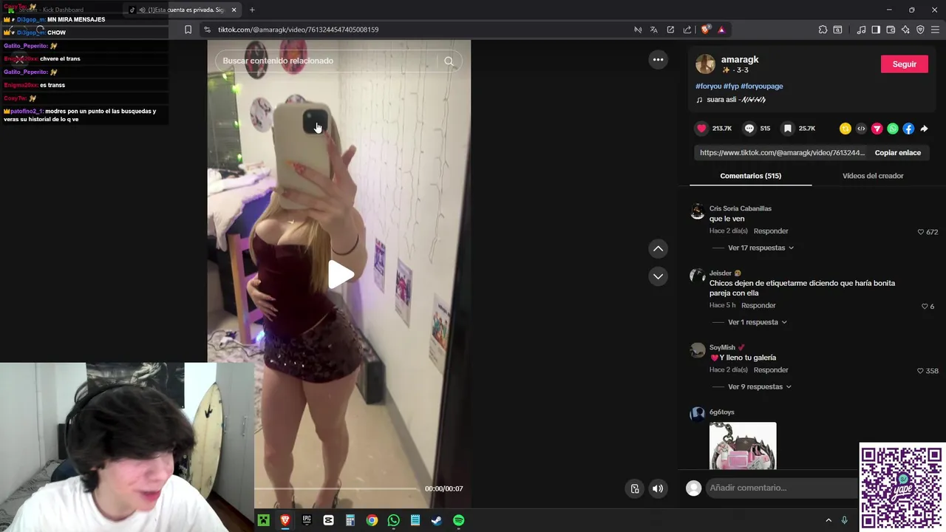Click the share page icon in address bar
This screenshot has width=946, height=532.
click(x=687, y=30)
